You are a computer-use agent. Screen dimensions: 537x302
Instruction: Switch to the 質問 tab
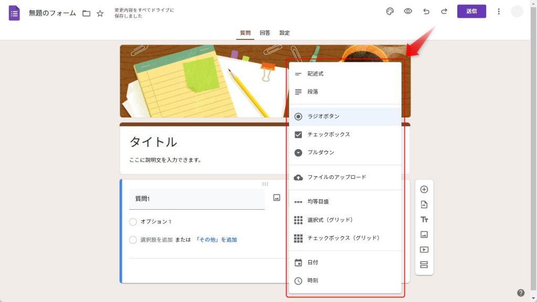point(245,33)
